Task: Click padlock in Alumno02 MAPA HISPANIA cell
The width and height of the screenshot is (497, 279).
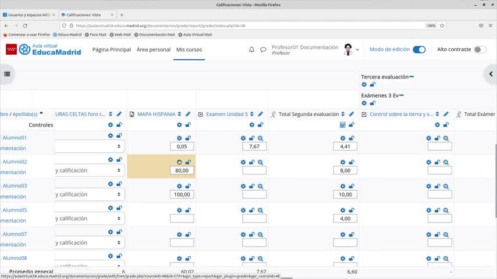Action: coord(188,162)
